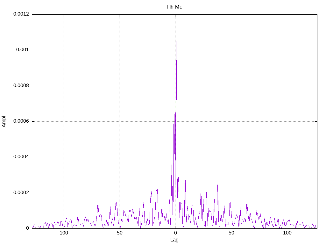Click the y-axis label 'Ampl'
The width and height of the screenshot is (326, 244).
coord(4,122)
